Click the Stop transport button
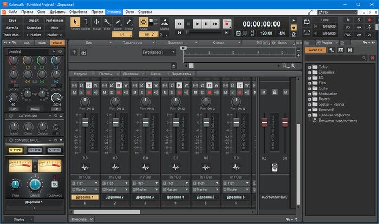The image size is (379, 224). coord(188,24)
